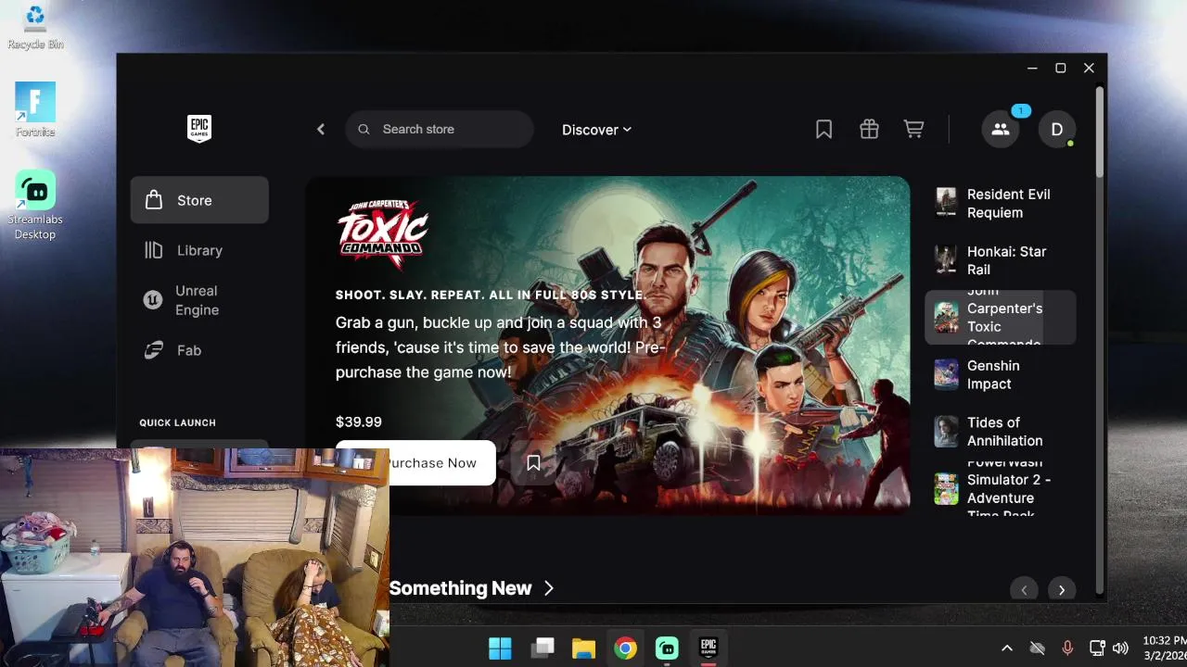Open Fab in the sidebar

coord(199,350)
